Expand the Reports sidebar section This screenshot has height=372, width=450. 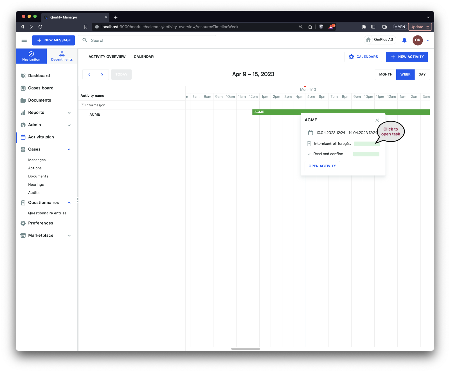point(69,113)
